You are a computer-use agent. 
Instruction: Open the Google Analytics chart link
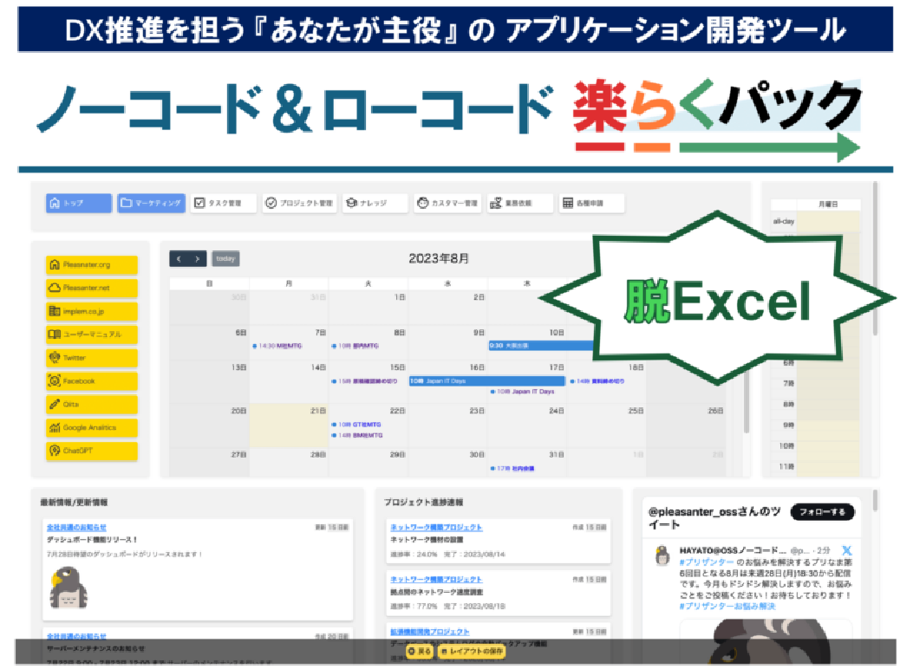tap(92, 427)
